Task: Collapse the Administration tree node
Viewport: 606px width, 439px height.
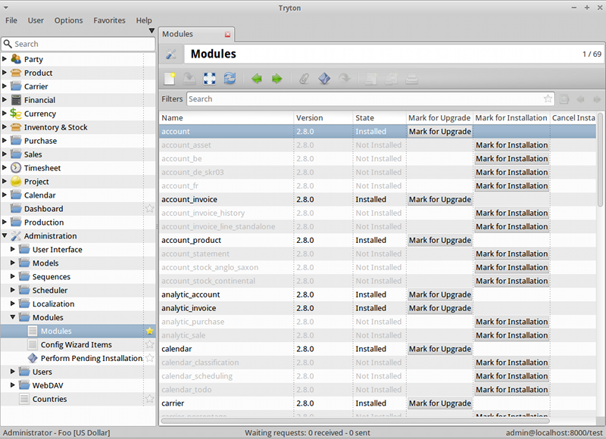Action: click(x=5, y=236)
